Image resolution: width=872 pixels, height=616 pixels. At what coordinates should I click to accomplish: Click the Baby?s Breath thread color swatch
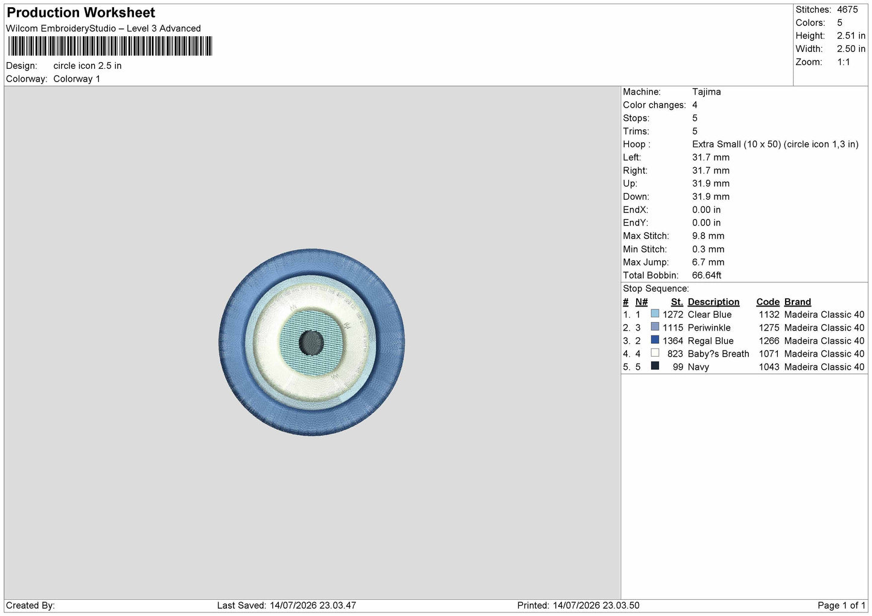tap(655, 353)
